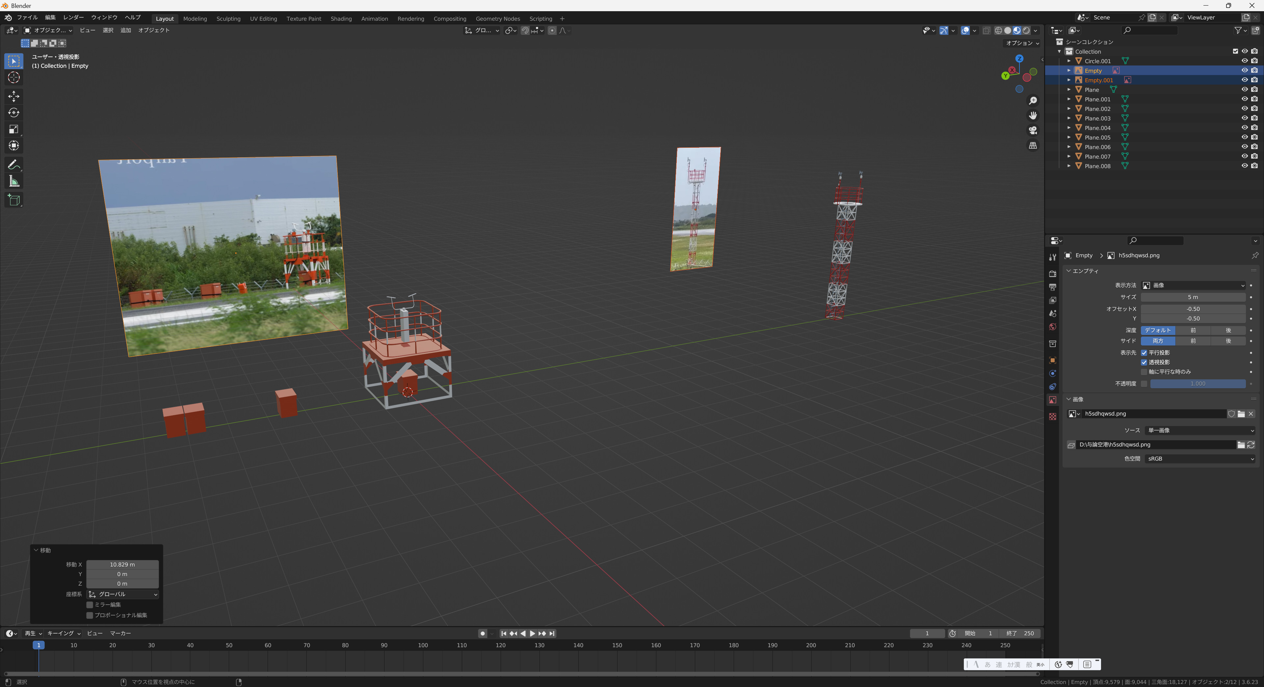The width and height of the screenshot is (1264, 687).
Task: Set 深度 to 前 option
Action: (1193, 331)
